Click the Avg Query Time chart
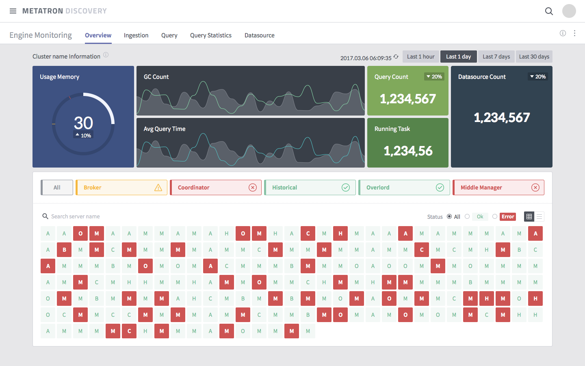This screenshot has height=366, width=585. point(251,143)
